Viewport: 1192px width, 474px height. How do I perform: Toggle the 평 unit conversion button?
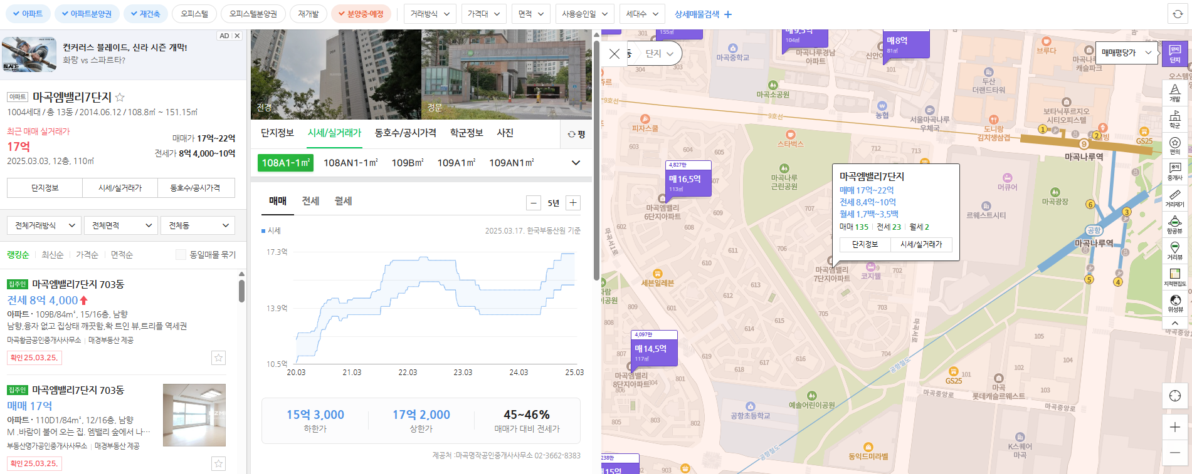pos(576,134)
